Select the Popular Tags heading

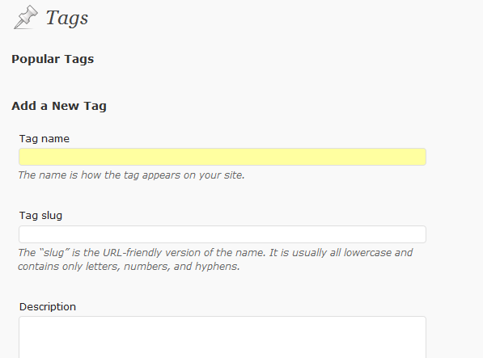pyautogui.click(x=53, y=59)
